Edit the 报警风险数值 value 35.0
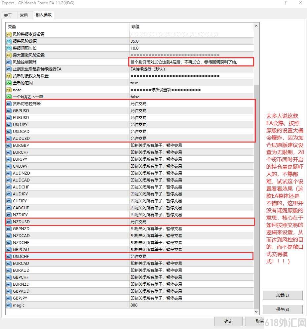The height and width of the screenshot is (329, 307). (191, 41)
